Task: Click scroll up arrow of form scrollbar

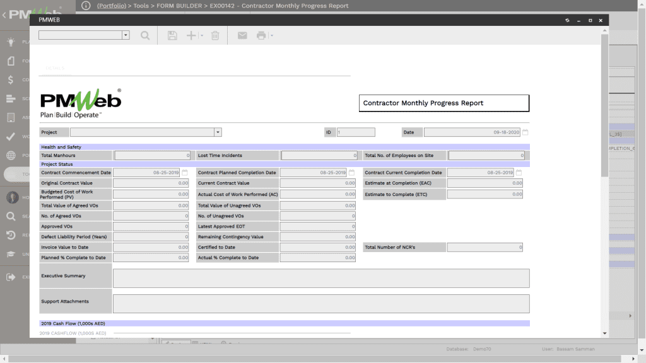Action: point(604,30)
